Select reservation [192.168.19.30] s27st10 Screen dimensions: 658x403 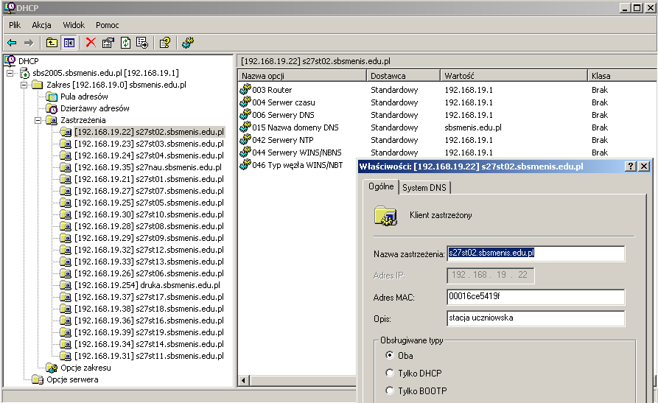point(149,214)
